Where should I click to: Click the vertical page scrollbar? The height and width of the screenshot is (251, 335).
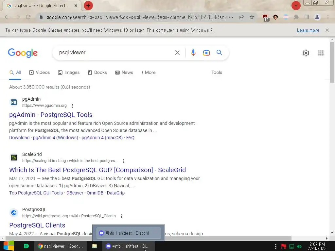332,62
